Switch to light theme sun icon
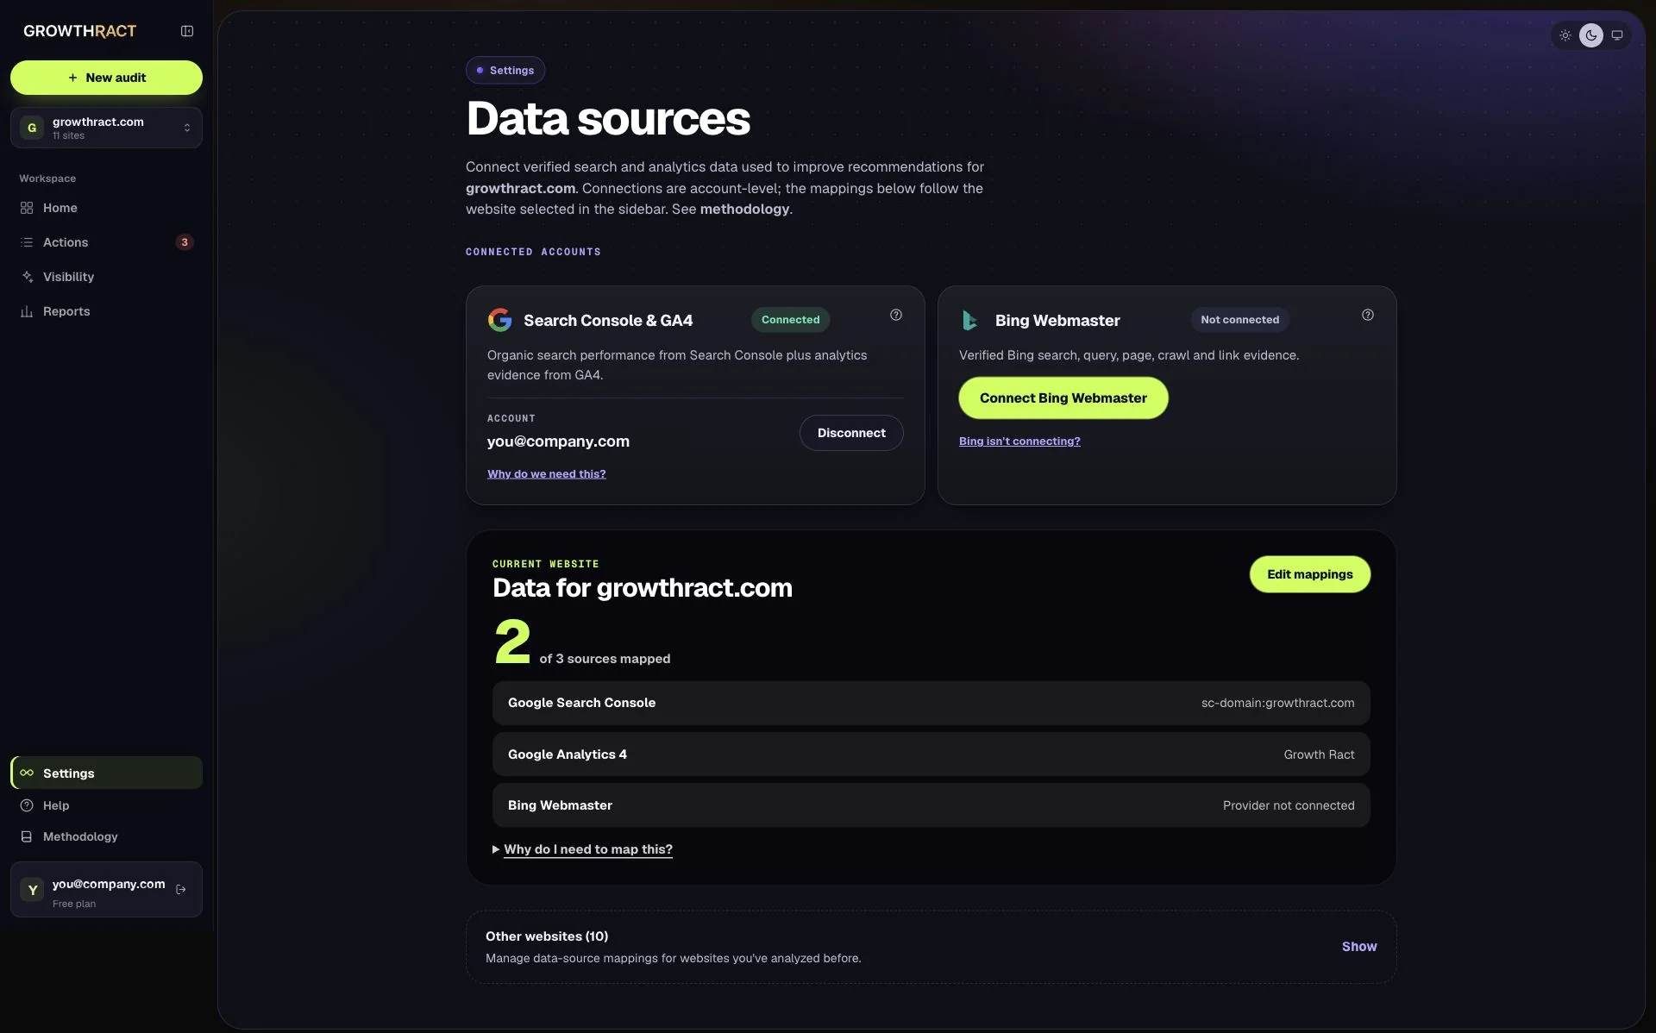The height and width of the screenshot is (1033, 1656). coord(1565,35)
